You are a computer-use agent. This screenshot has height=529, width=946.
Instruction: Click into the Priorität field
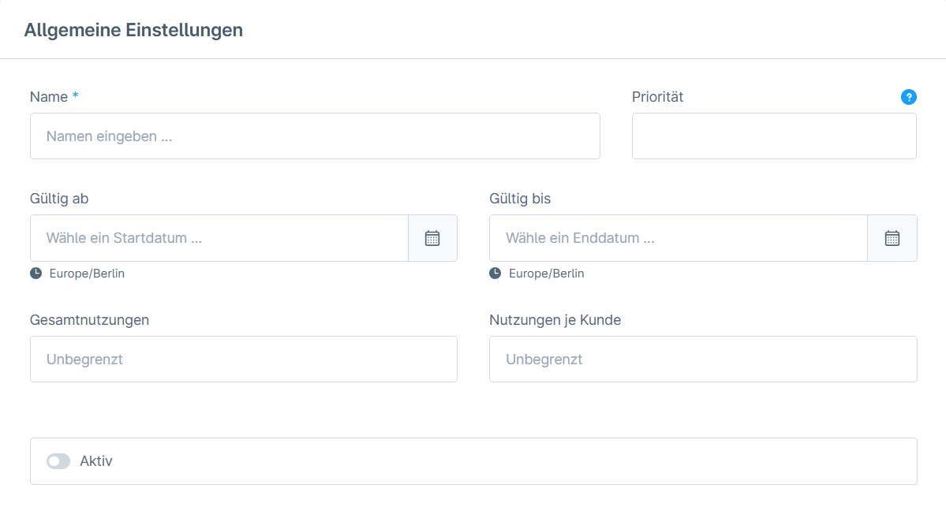[x=773, y=136]
